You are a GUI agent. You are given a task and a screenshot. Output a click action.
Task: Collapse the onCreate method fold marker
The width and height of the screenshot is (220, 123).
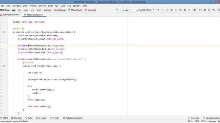click(x=8, y=32)
